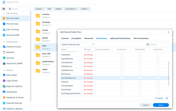Open External Devices settings
The height and width of the screenshot is (111, 176).
(x=16, y=103)
